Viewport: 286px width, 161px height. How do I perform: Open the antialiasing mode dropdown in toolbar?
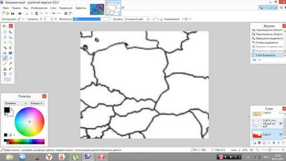[158, 19]
